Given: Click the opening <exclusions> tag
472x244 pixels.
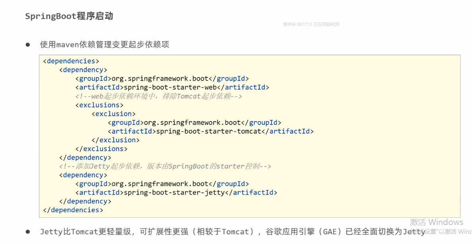Looking at the screenshot, I should (99, 105).
